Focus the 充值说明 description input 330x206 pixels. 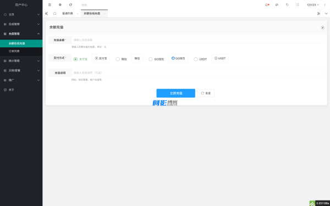click(x=198, y=73)
